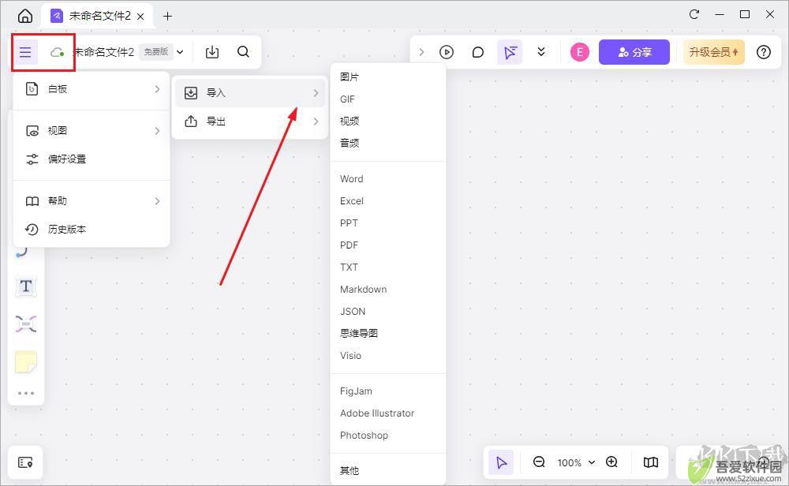Open the 视图 submenu
The width and height of the screenshot is (789, 486).
(92, 131)
